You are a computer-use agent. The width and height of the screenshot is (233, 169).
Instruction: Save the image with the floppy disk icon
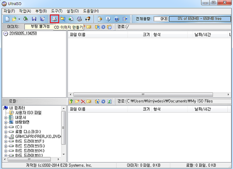pyautogui.click(x=34, y=19)
